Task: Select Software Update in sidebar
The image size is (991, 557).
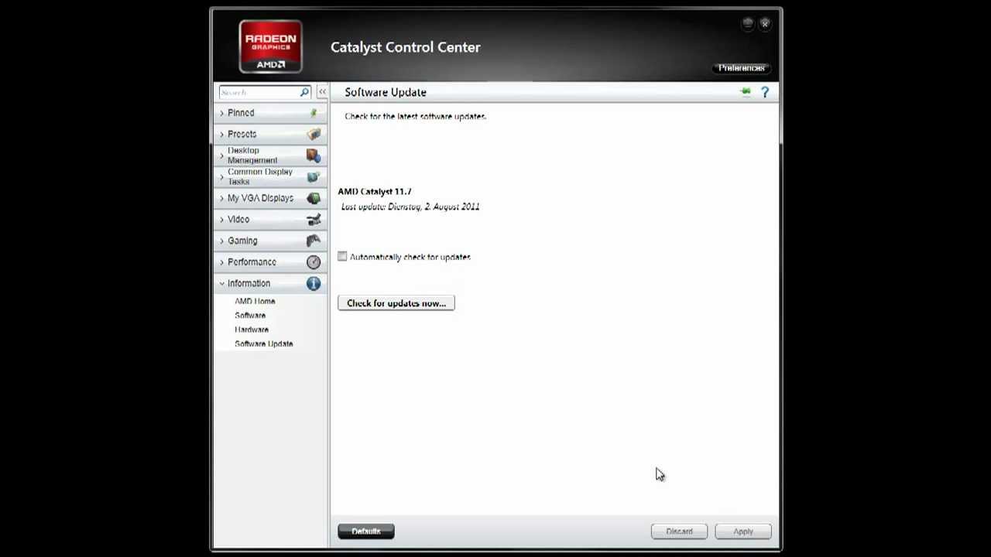Action: tap(264, 343)
